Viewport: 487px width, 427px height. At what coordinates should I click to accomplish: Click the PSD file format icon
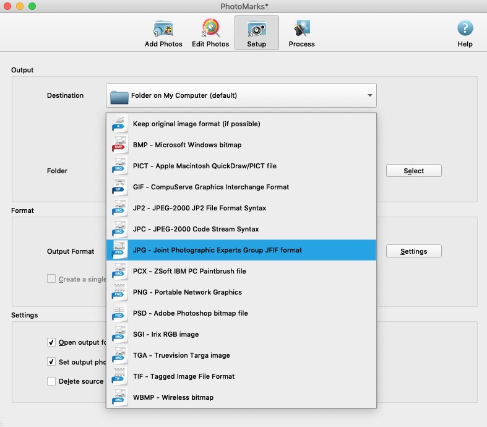(x=119, y=313)
